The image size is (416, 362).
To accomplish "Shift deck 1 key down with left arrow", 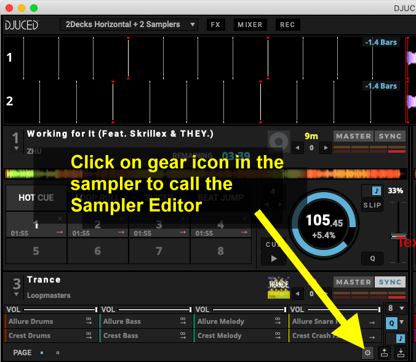I will coord(297,148).
